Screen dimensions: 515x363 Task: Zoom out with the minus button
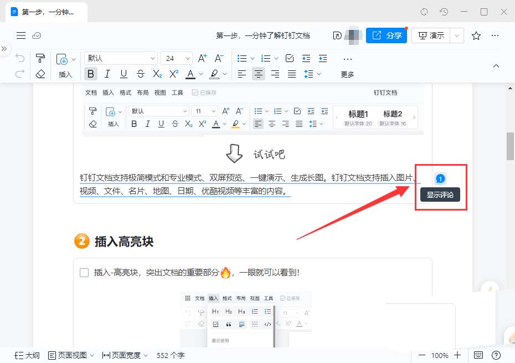tap(422, 355)
